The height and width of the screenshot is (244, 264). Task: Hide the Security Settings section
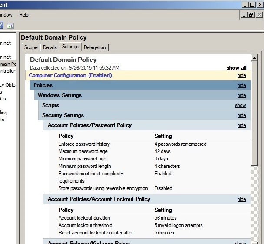[x=241, y=115]
